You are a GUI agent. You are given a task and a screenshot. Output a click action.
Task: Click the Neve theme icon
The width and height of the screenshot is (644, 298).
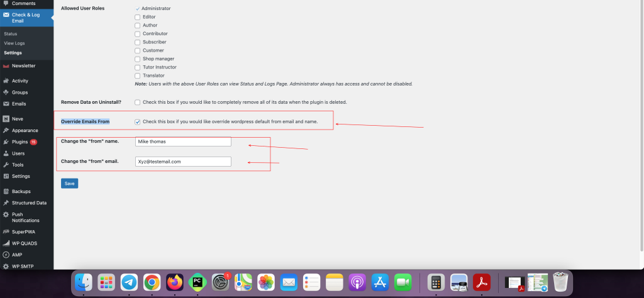[6, 119]
